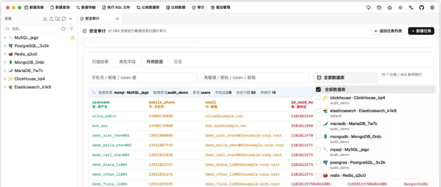This screenshot has width=441, height=187.
Task: Open 比较数据 from toolbar
Action: (x=176, y=8)
